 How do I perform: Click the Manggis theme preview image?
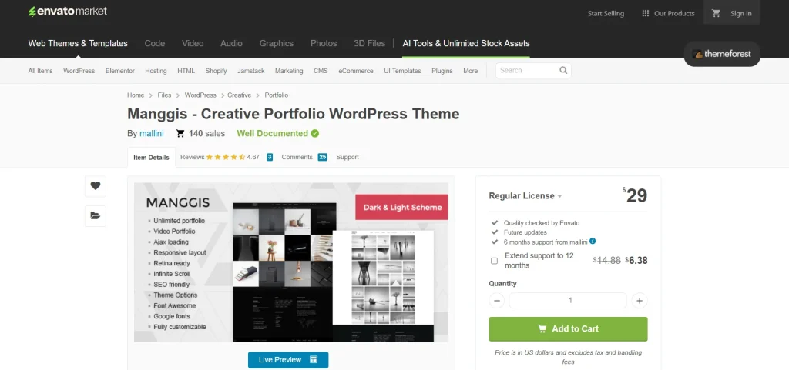point(291,263)
